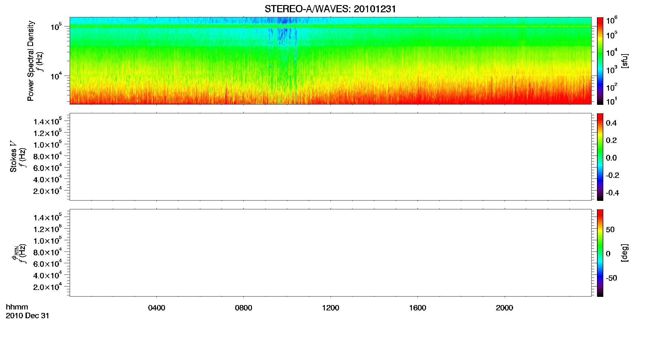Click the plot title STEREO-A/WAVES: 20101231

click(330, 9)
